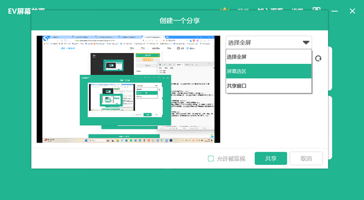The height and width of the screenshot is (200, 364).
Task: Click the refresh icon beside the dropdown list
Action: click(318, 58)
